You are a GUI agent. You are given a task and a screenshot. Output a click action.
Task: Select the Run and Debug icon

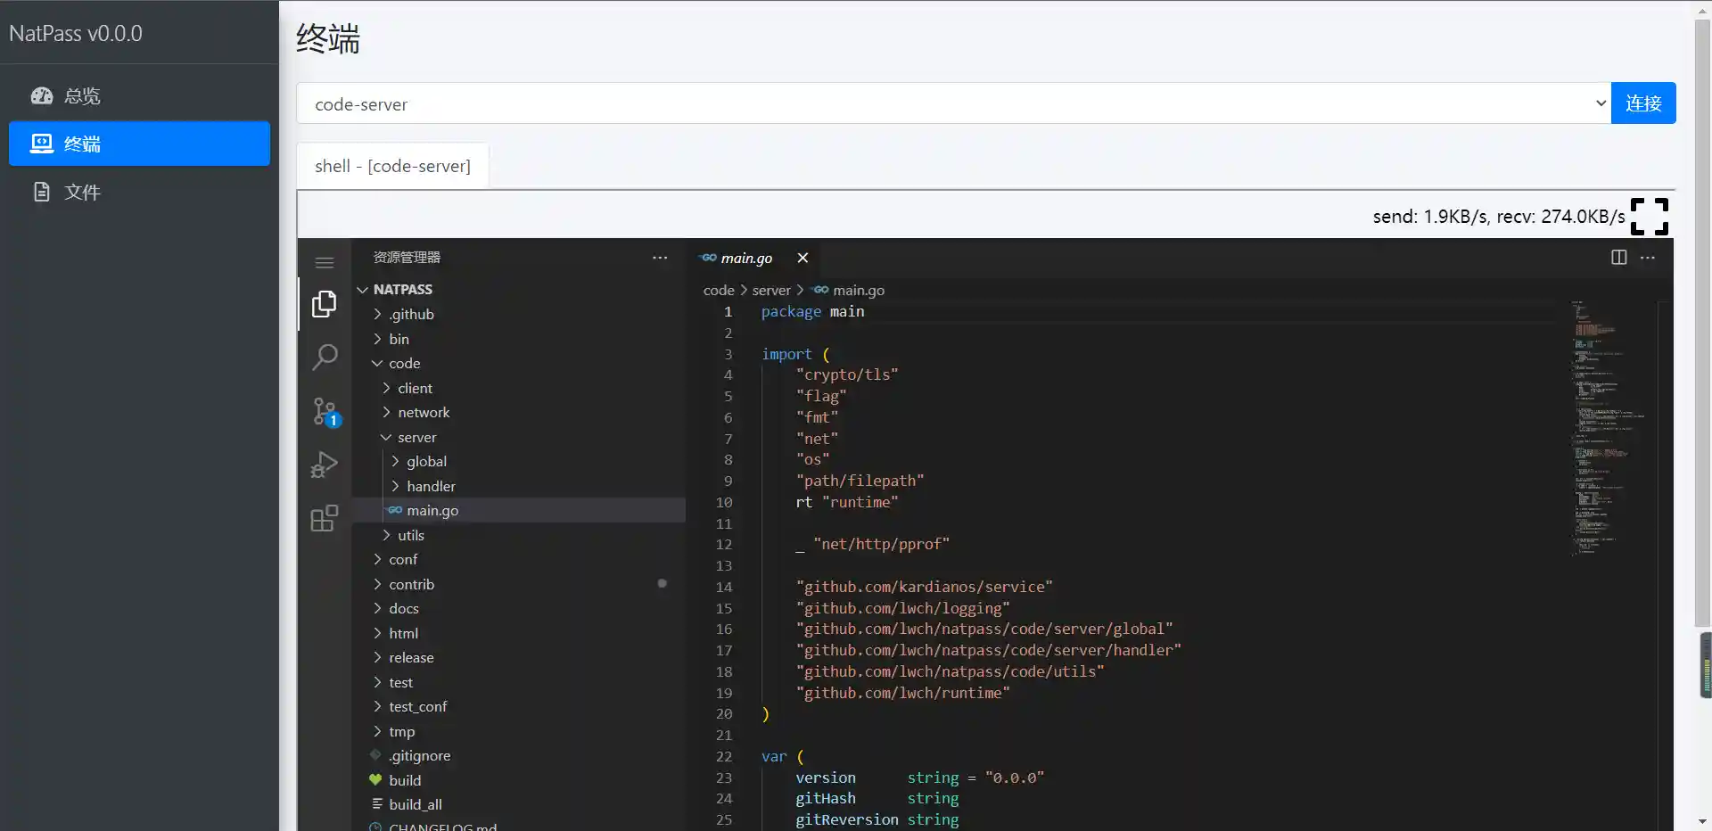click(x=325, y=464)
